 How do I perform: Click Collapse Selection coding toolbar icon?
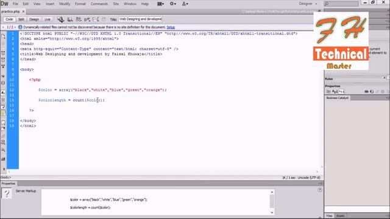point(3,60)
